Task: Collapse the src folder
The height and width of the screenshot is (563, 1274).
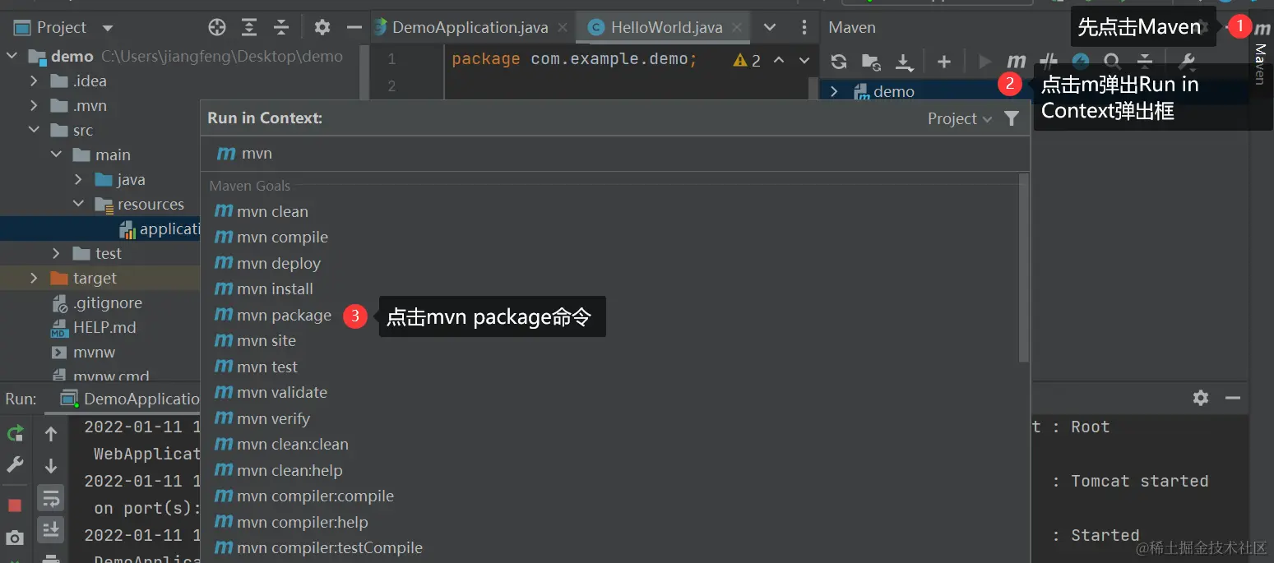Action: click(x=34, y=130)
